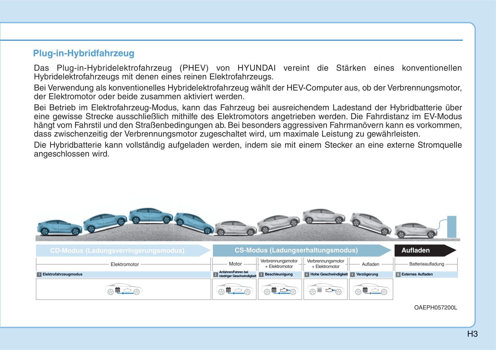Click the blue charging station pillar
Screen dimensions: 496x350
pos(451,227)
